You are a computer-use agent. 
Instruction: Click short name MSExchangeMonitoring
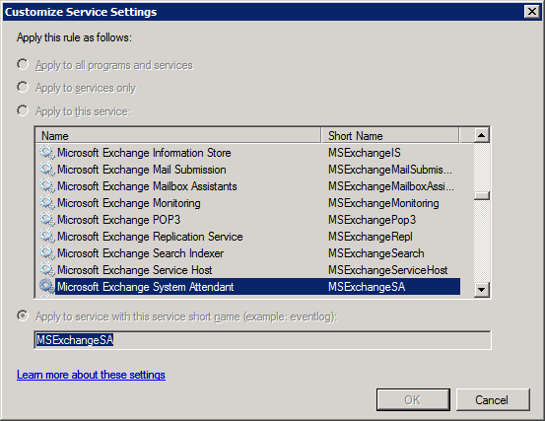tap(383, 203)
